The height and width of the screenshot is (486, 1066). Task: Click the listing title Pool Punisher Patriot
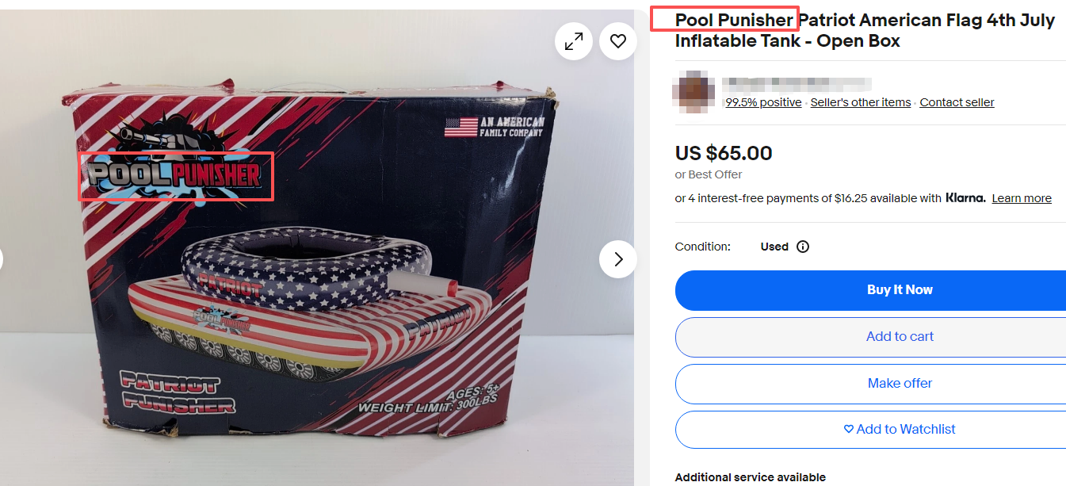pos(865,30)
